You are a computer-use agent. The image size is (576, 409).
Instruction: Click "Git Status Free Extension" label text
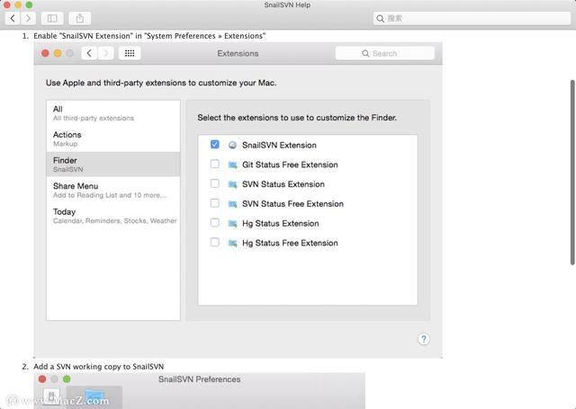(x=290, y=164)
